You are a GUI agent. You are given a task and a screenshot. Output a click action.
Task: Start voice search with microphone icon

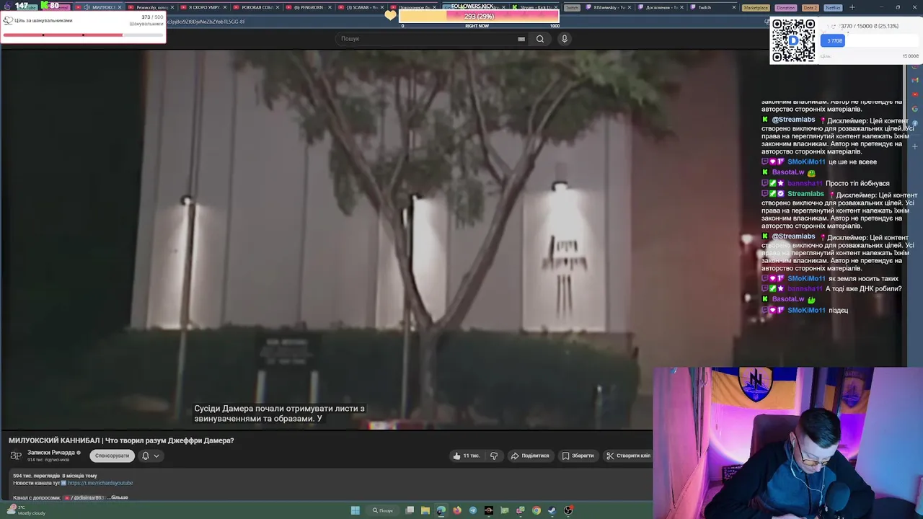[x=565, y=39]
